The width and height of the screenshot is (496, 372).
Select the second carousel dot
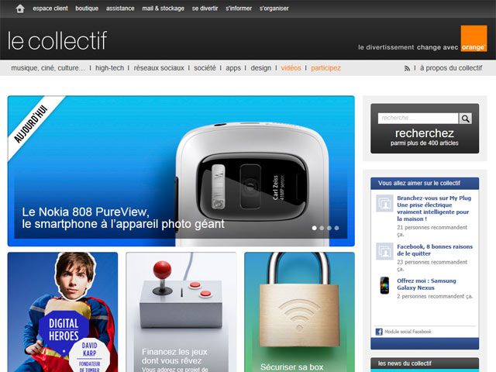[322, 228]
